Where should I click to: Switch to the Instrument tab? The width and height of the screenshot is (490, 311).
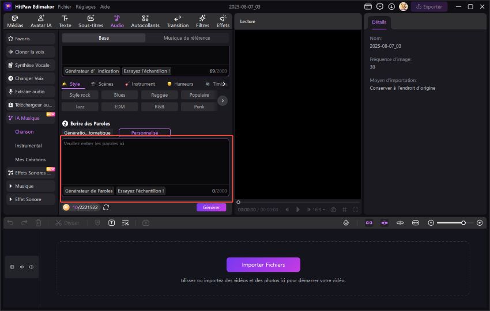(x=140, y=84)
